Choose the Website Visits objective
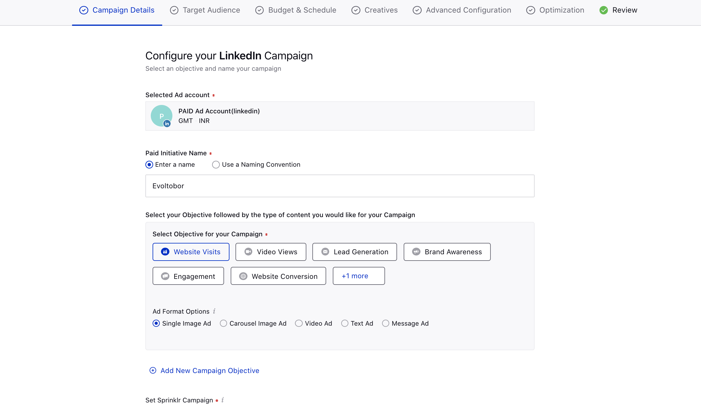Viewport: 701px width, 406px height. click(191, 252)
